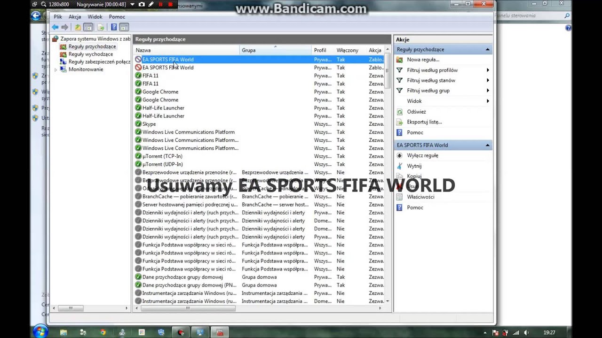Toggle the Show/Hide Console Tree toolbar icon
Viewport: 602px width, 338px height.
[88, 27]
